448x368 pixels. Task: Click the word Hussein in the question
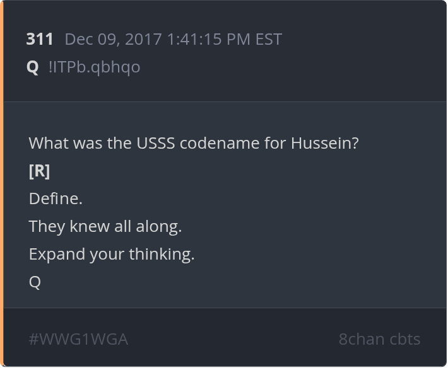point(324,143)
